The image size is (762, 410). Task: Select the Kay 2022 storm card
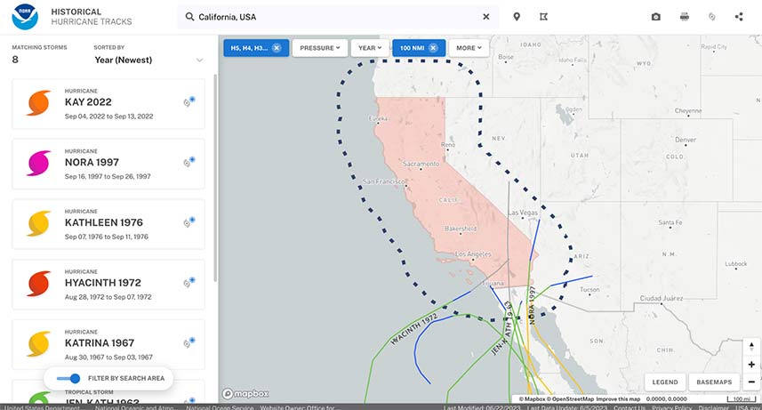[108, 103]
